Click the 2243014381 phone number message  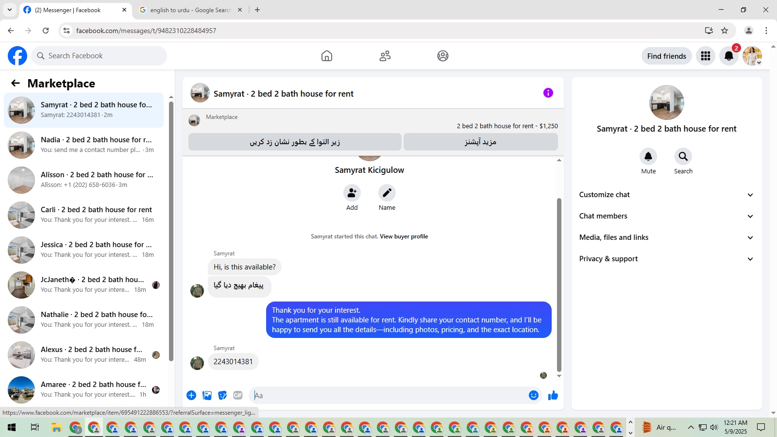pos(233,362)
